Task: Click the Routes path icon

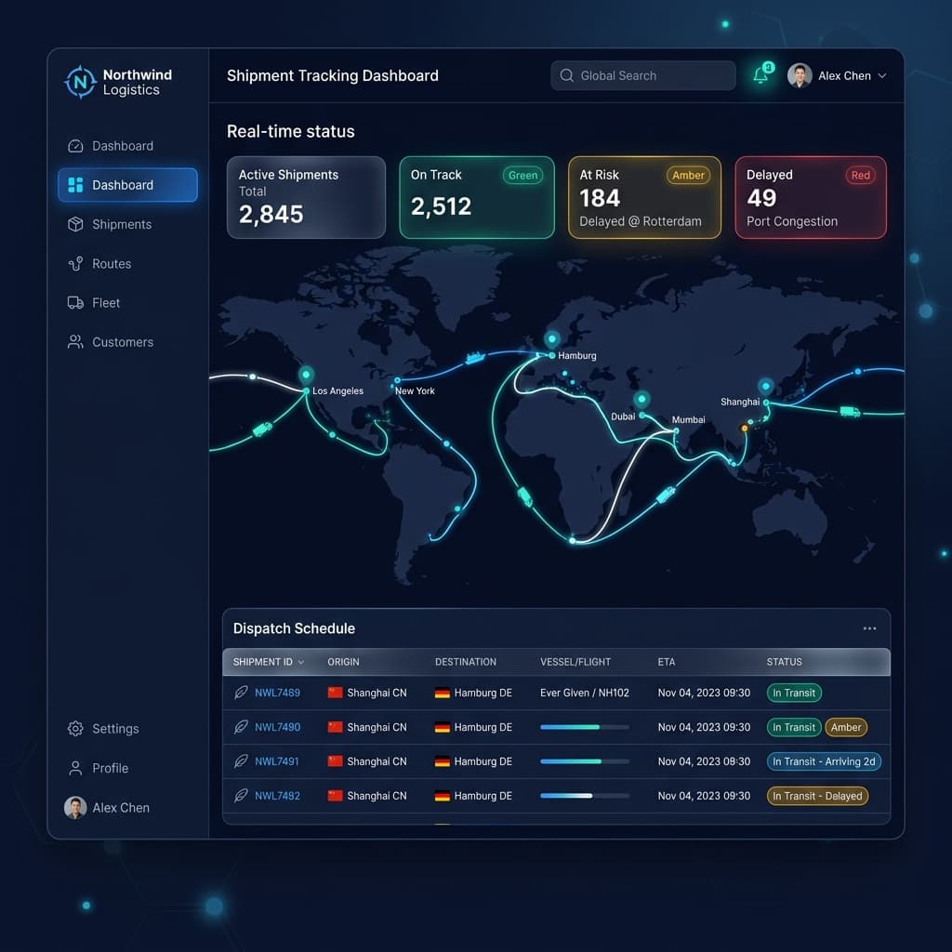Action: (x=75, y=263)
